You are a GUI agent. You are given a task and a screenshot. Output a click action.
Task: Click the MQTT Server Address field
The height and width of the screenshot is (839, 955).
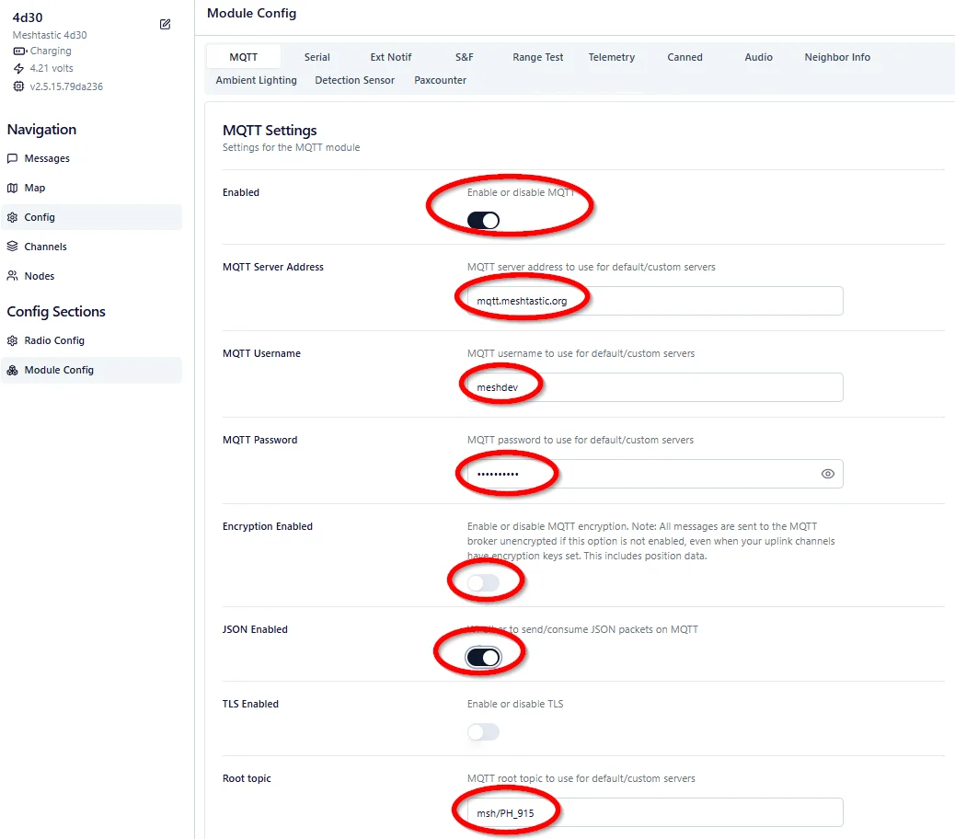click(x=655, y=301)
